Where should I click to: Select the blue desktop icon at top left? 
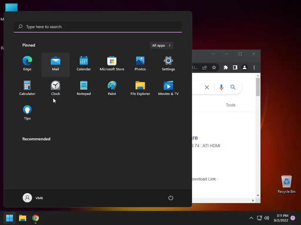(11, 8)
